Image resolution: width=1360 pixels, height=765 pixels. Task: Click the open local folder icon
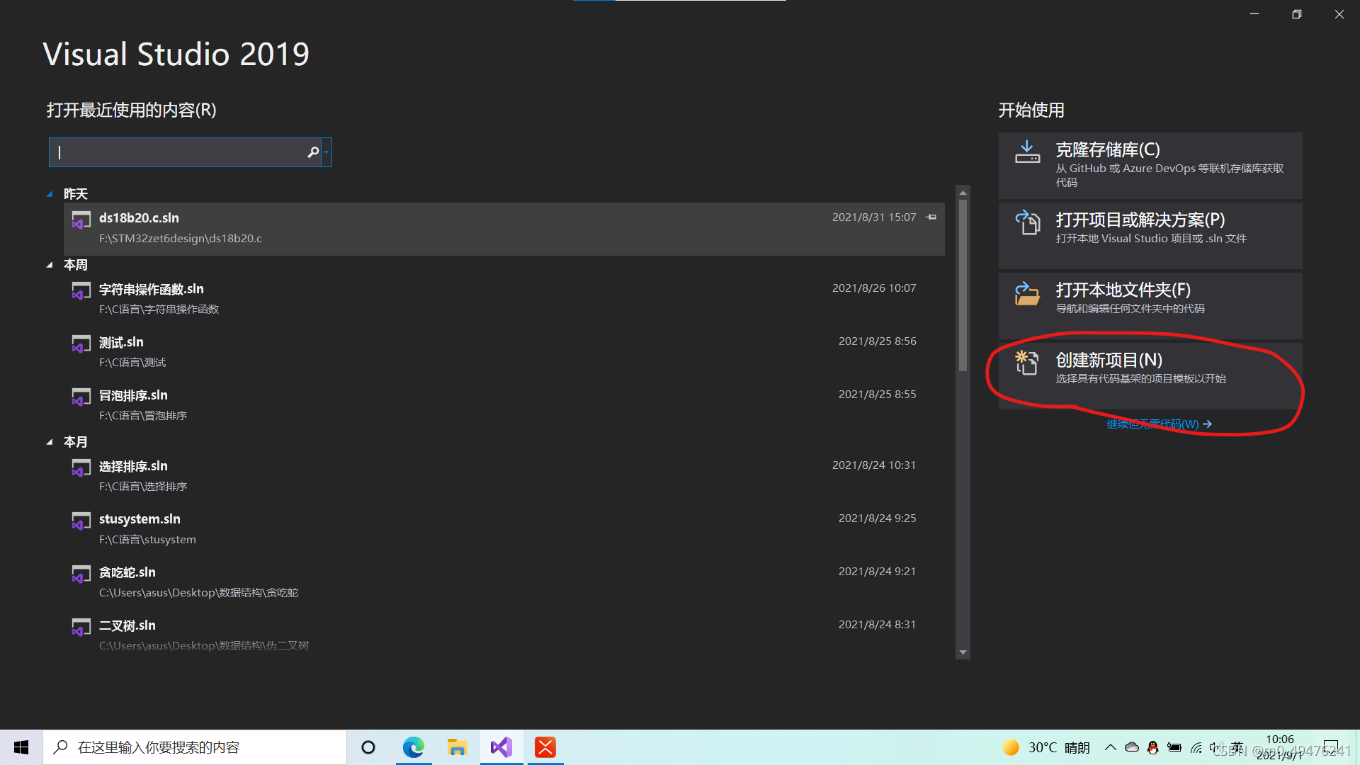tap(1027, 293)
